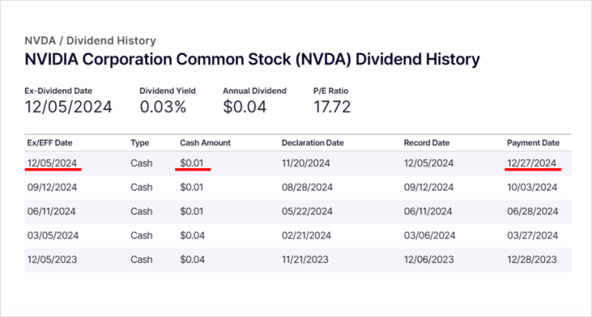Click the $0.01 cash amount in the 09/12/2024 row
The height and width of the screenshot is (317, 592).
(x=192, y=187)
